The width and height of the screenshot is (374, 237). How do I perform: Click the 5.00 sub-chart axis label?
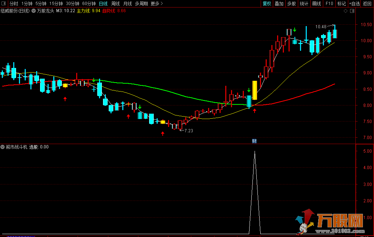tap(367, 151)
